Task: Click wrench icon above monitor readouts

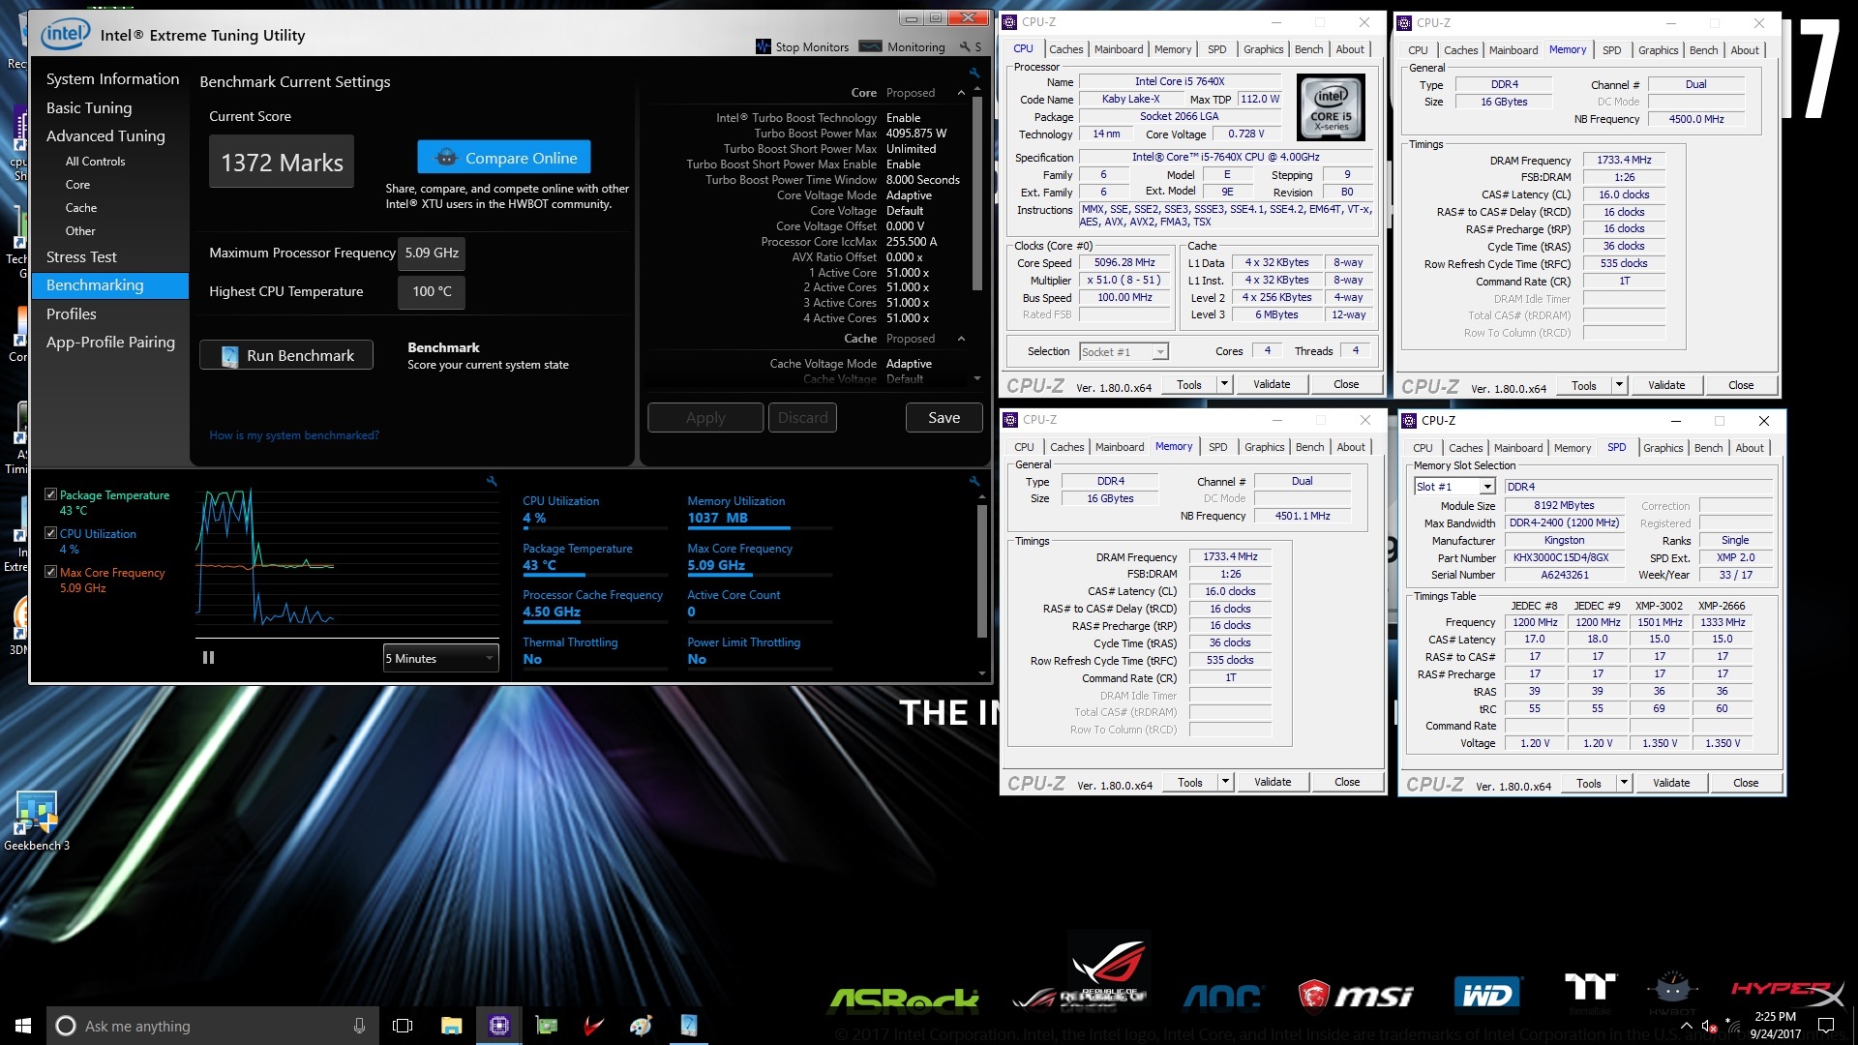Action: [974, 480]
